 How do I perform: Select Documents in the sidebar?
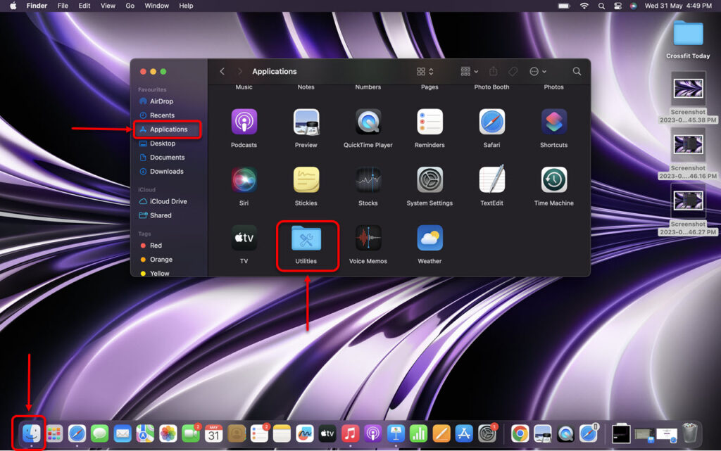168,157
